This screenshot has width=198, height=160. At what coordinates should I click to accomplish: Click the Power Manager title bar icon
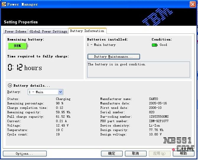click(4, 4)
